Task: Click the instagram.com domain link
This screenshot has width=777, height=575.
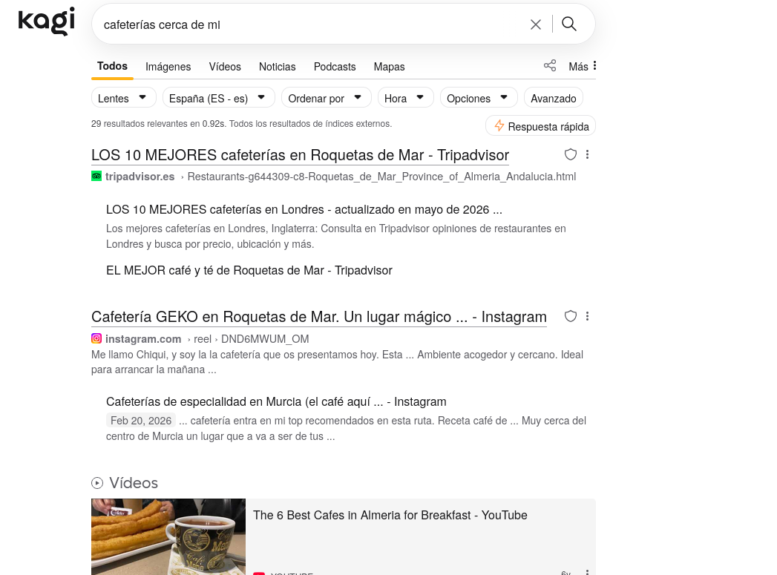Action: point(143,339)
